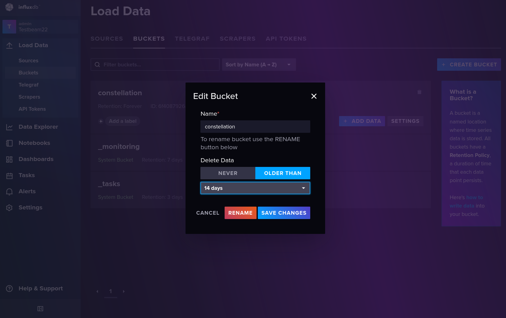The image size is (506, 318).
Task: Open Sources in sidebar submenu
Action: [29, 61]
